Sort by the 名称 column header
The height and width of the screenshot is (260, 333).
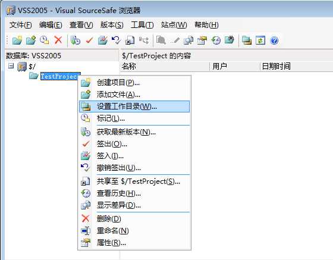tap(165, 66)
